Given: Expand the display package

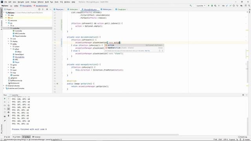Looking at the screenshot, I should pos(9,41).
